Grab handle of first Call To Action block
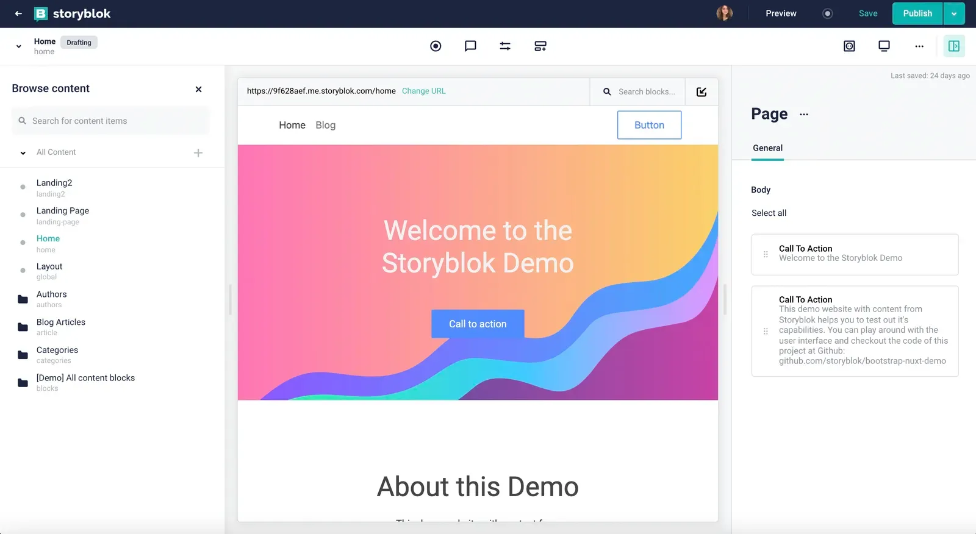 tap(766, 255)
